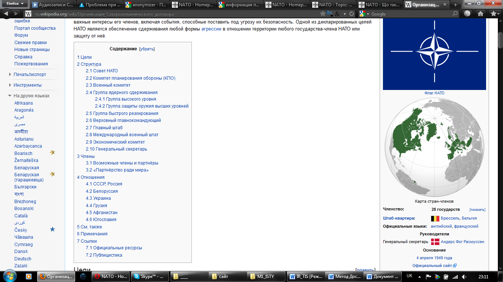Click the forward navigation arrow
503x282 pixels.
coord(16,14)
